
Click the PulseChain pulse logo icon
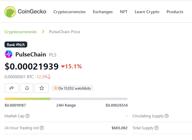pyautogui.click(x=9, y=54)
